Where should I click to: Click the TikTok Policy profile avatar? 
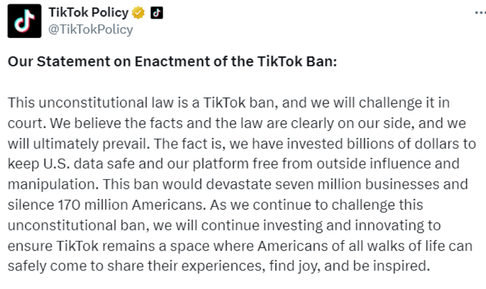pyautogui.click(x=24, y=21)
